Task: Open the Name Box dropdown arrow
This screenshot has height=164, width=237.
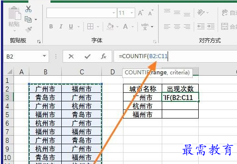Action: [44, 56]
